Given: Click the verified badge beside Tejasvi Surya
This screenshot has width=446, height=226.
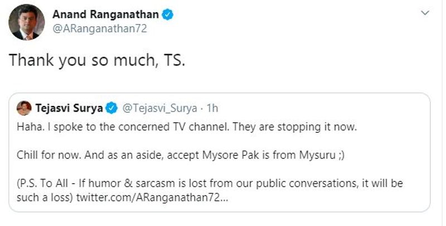Looking at the screenshot, I should click(111, 107).
